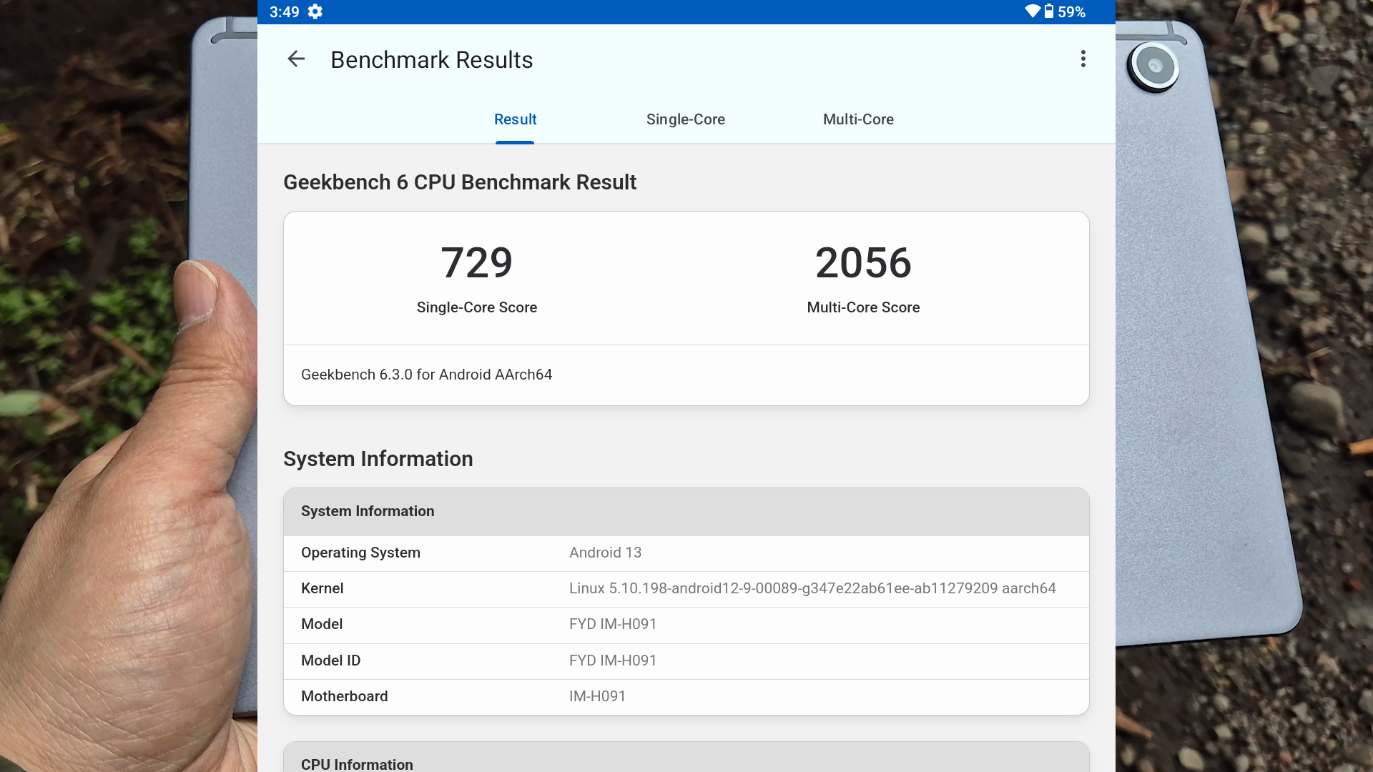
Task: Tap the battery status icon
Action: (1049, 11)
